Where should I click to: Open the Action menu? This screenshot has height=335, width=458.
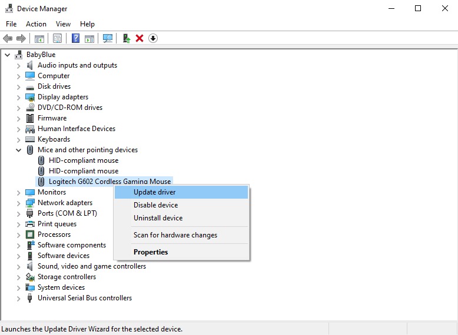point(36,24)
